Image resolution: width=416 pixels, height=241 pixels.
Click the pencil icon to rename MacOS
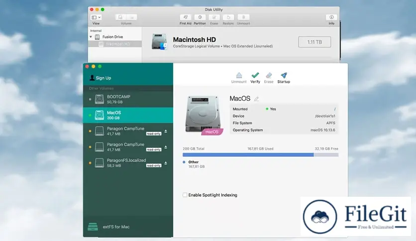click(256, 99)
